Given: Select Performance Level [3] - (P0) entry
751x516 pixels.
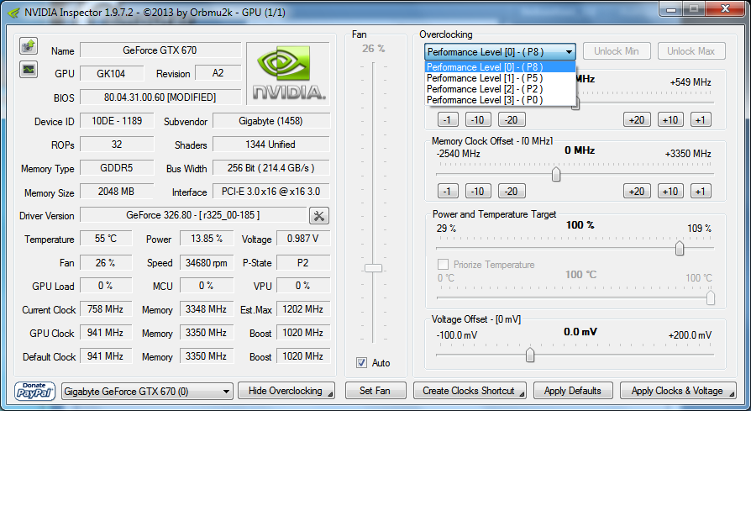Looking at the screenshot, I should tap(500, 100).
